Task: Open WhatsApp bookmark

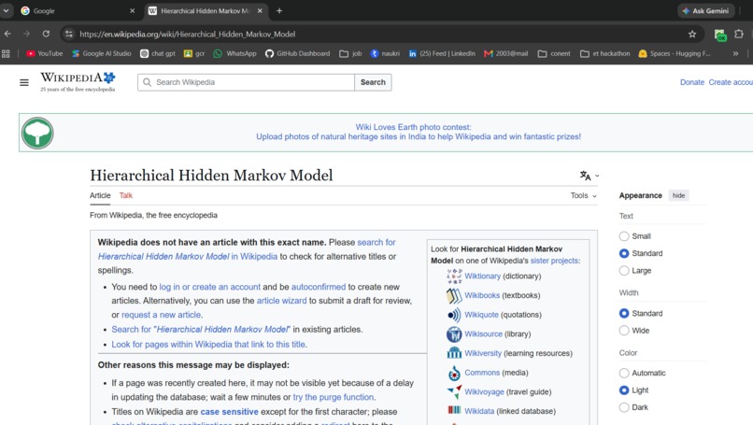Action: tap(234, 54)
